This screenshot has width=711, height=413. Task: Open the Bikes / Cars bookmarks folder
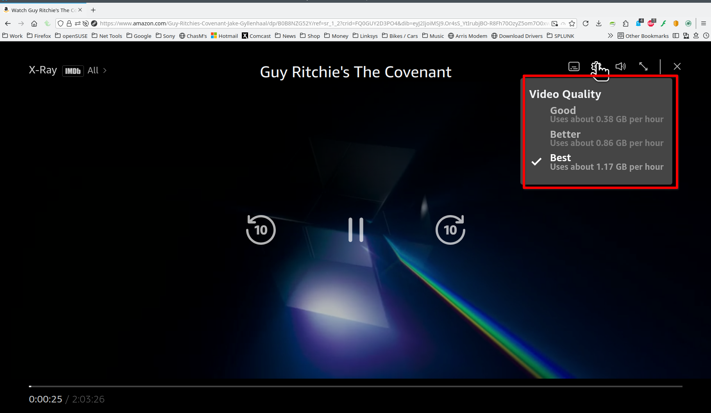pyautogui.click(x=400, y=36)
